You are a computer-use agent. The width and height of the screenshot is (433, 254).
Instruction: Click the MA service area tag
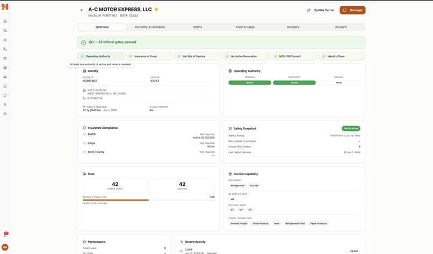(233, 199)
